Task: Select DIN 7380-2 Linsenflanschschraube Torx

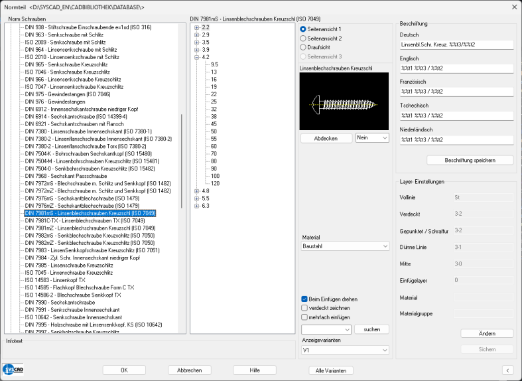Action: 85,146
